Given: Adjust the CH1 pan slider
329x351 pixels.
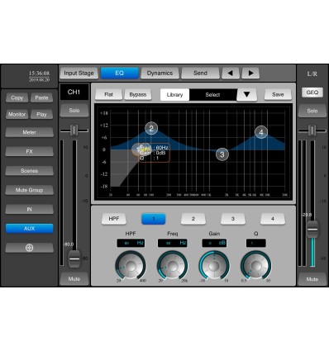Looking at the screenshot, I should point(74,130).
